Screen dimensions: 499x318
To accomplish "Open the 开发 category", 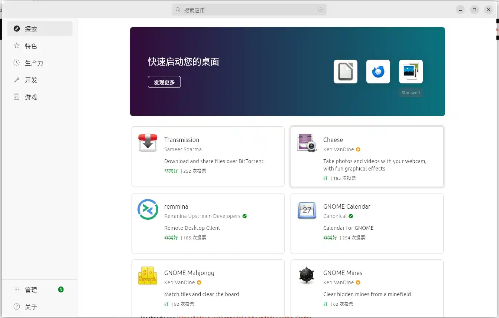I will coord(40,80).
